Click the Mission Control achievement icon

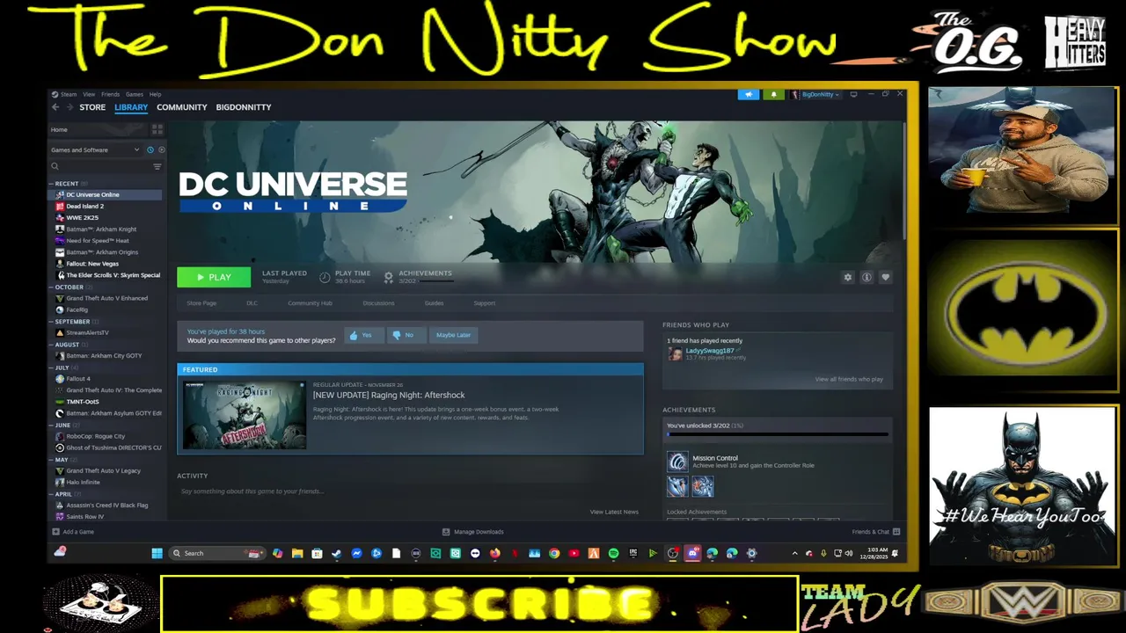[676, 462]
